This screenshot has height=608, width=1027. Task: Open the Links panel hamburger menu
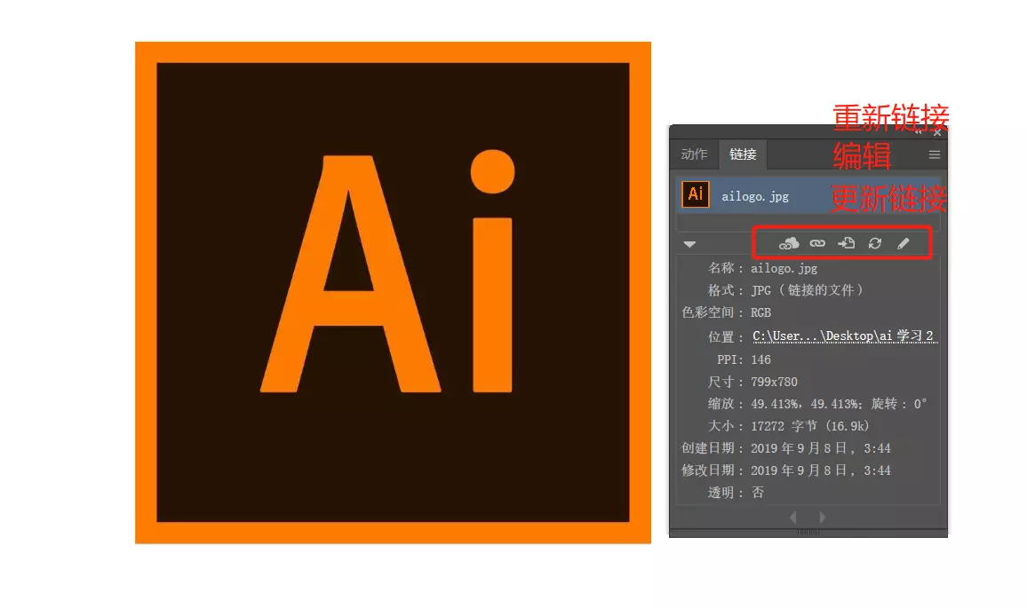click(x=934, y=154)
